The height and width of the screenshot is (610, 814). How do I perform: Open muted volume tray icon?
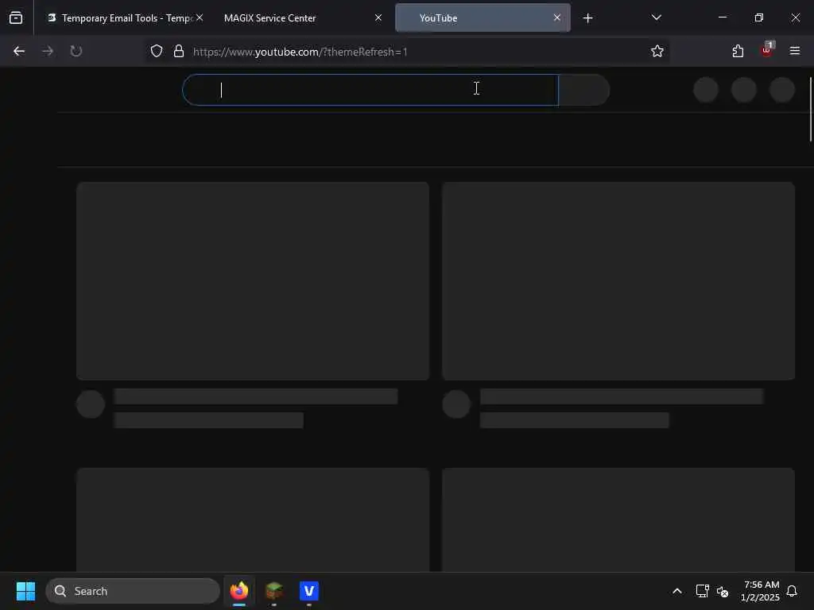point(722,591)
